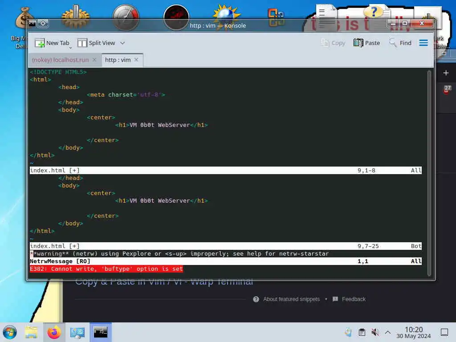This screenshot has width=456, height=342.
Task: Open the Konsole hamburger menu
Action: tap(423, 43)
